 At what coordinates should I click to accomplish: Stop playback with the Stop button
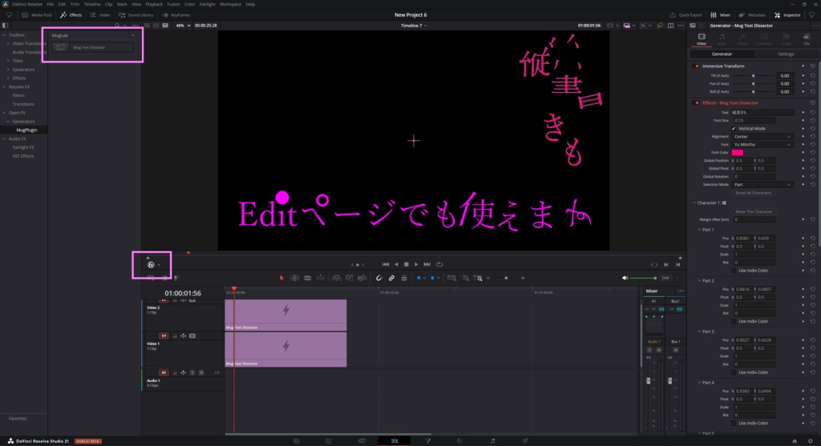tap(406, 264)
